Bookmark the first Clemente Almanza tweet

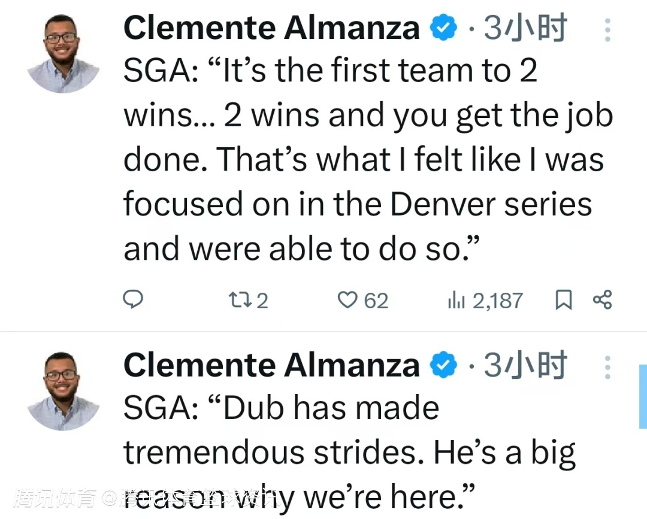(563, 300)
